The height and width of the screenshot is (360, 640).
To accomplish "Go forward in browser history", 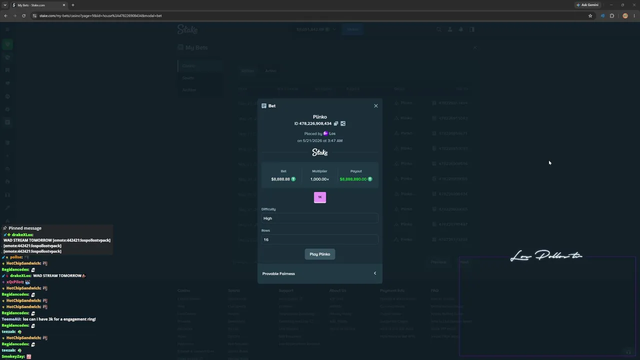I will (14, 15).
